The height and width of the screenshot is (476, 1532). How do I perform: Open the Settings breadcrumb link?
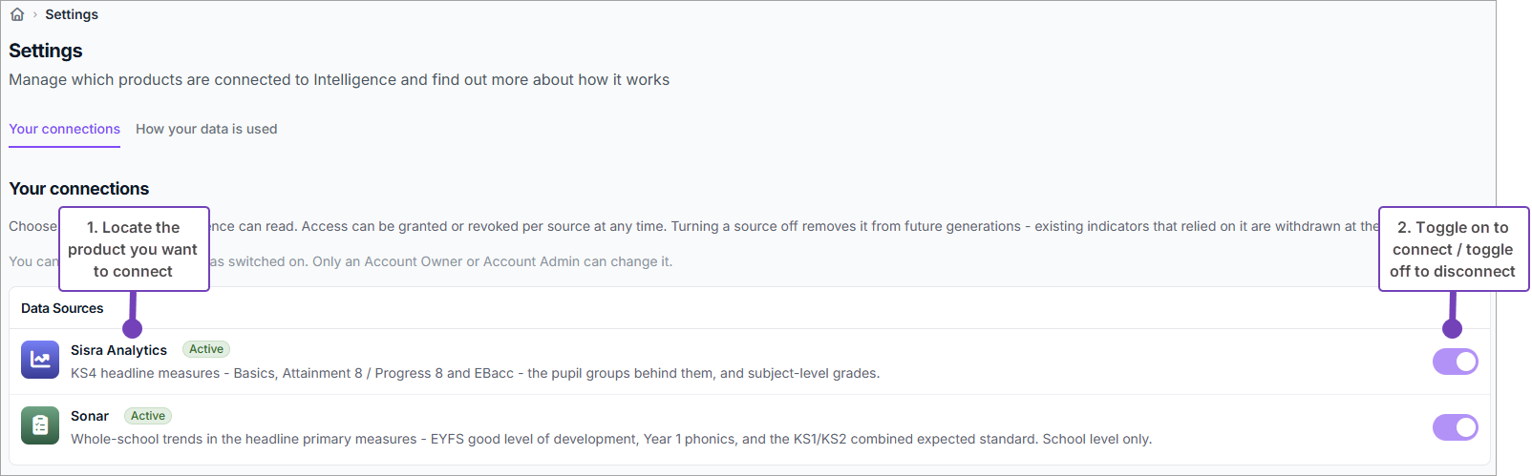(72, 14)
